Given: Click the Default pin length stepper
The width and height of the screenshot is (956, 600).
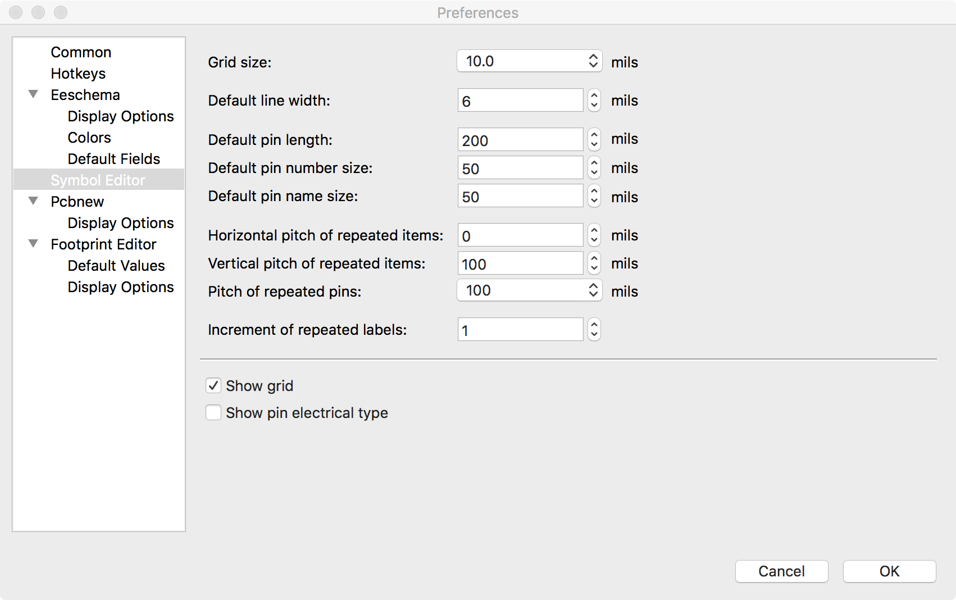Looking at the screenshot, I should 594,139.
